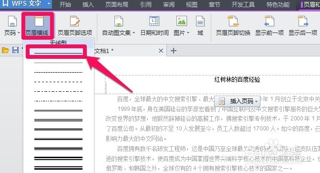Switch to the 插入 tab

88,4
